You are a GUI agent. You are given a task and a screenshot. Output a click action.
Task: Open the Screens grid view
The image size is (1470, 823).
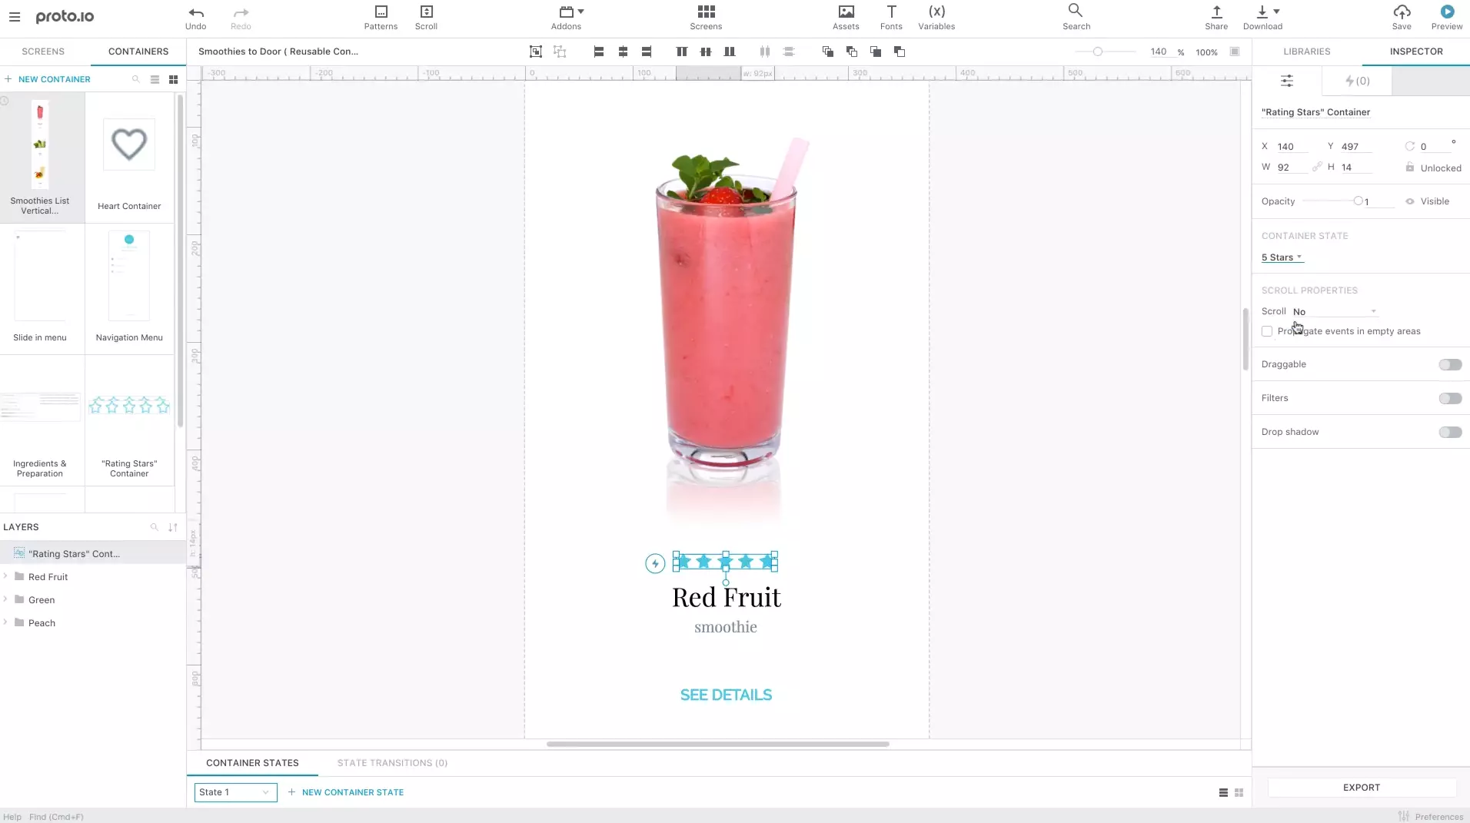tap(706, 18)
